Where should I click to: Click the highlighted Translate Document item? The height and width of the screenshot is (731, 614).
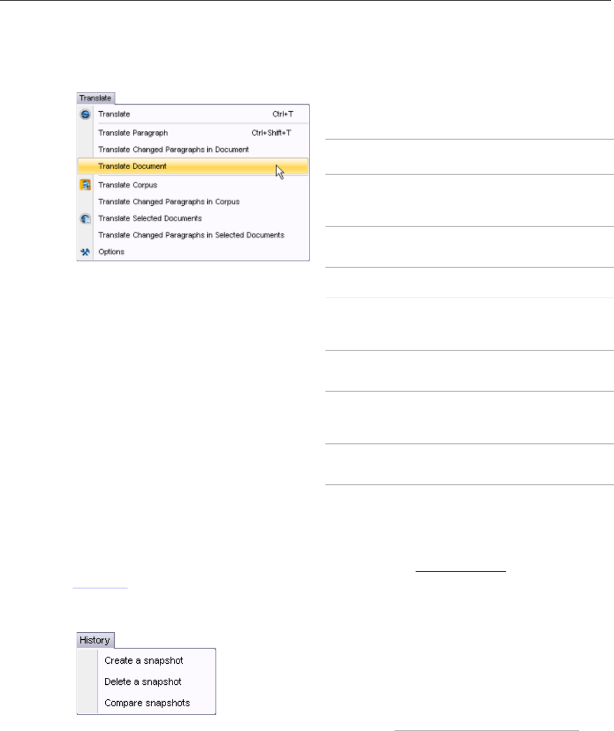click(193, 166)
